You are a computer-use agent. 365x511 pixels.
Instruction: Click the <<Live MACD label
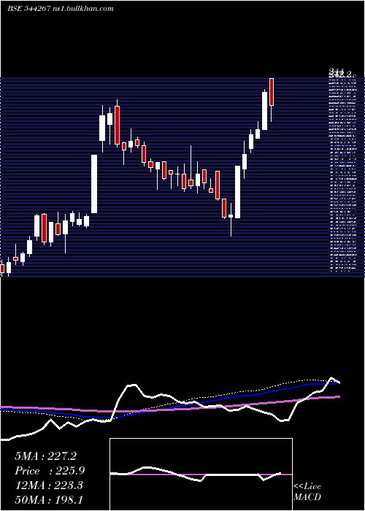[x=307, y=492]
